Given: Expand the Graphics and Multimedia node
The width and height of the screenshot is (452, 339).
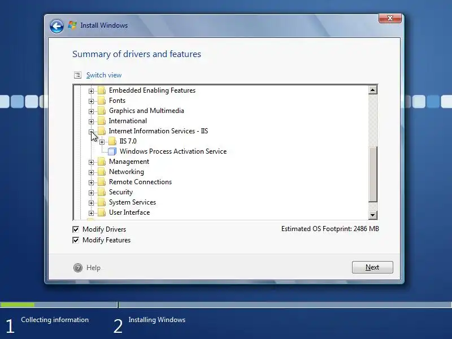Looking at the screenshot, I should (x=91, y=111).
